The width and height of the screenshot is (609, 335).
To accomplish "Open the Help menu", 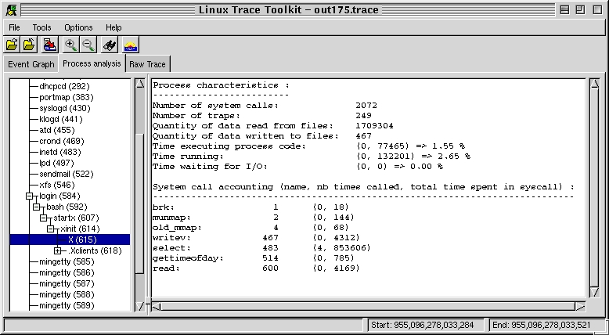I will tap(114, 27).
